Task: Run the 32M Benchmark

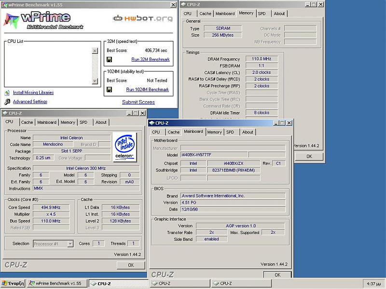Action: 151,59
